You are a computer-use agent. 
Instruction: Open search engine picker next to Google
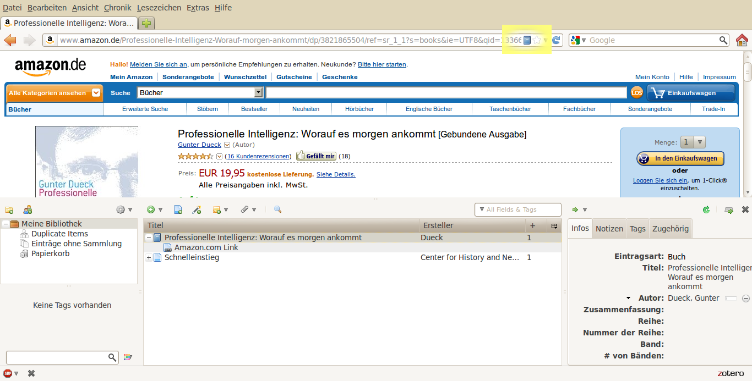tap(577, 40)
